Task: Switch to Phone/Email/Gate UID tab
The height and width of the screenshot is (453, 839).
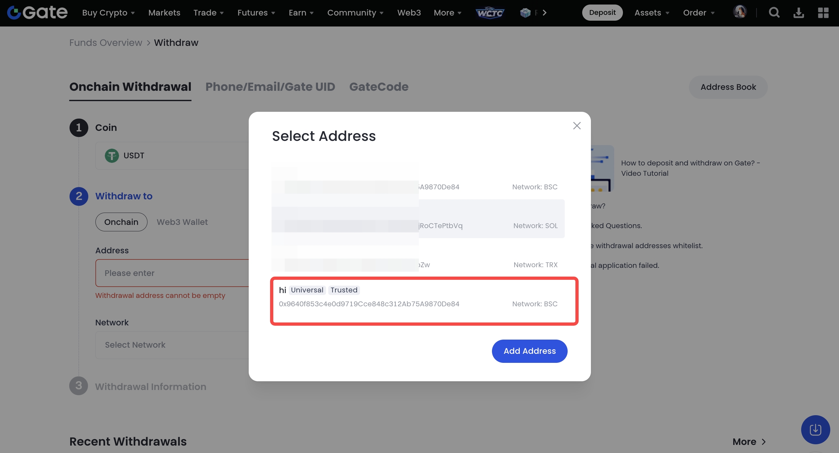Action: (x=270, y=87)
